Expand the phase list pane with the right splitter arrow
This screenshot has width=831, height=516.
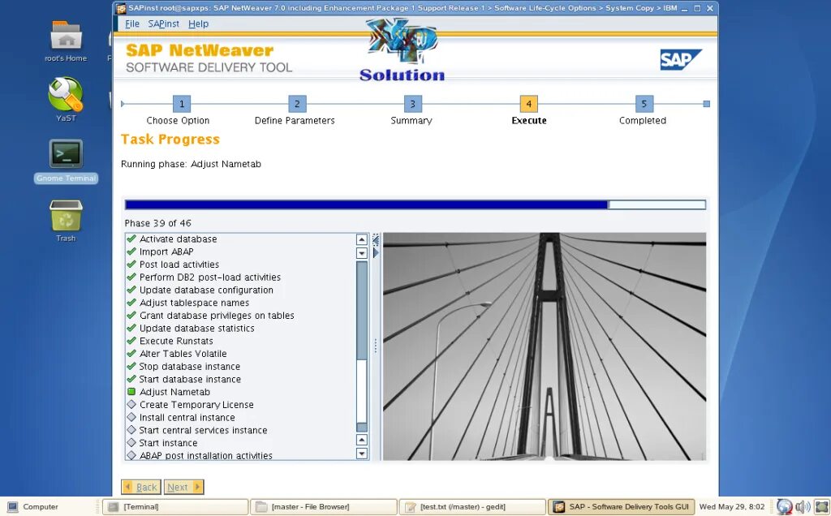[x=376, y=253]
